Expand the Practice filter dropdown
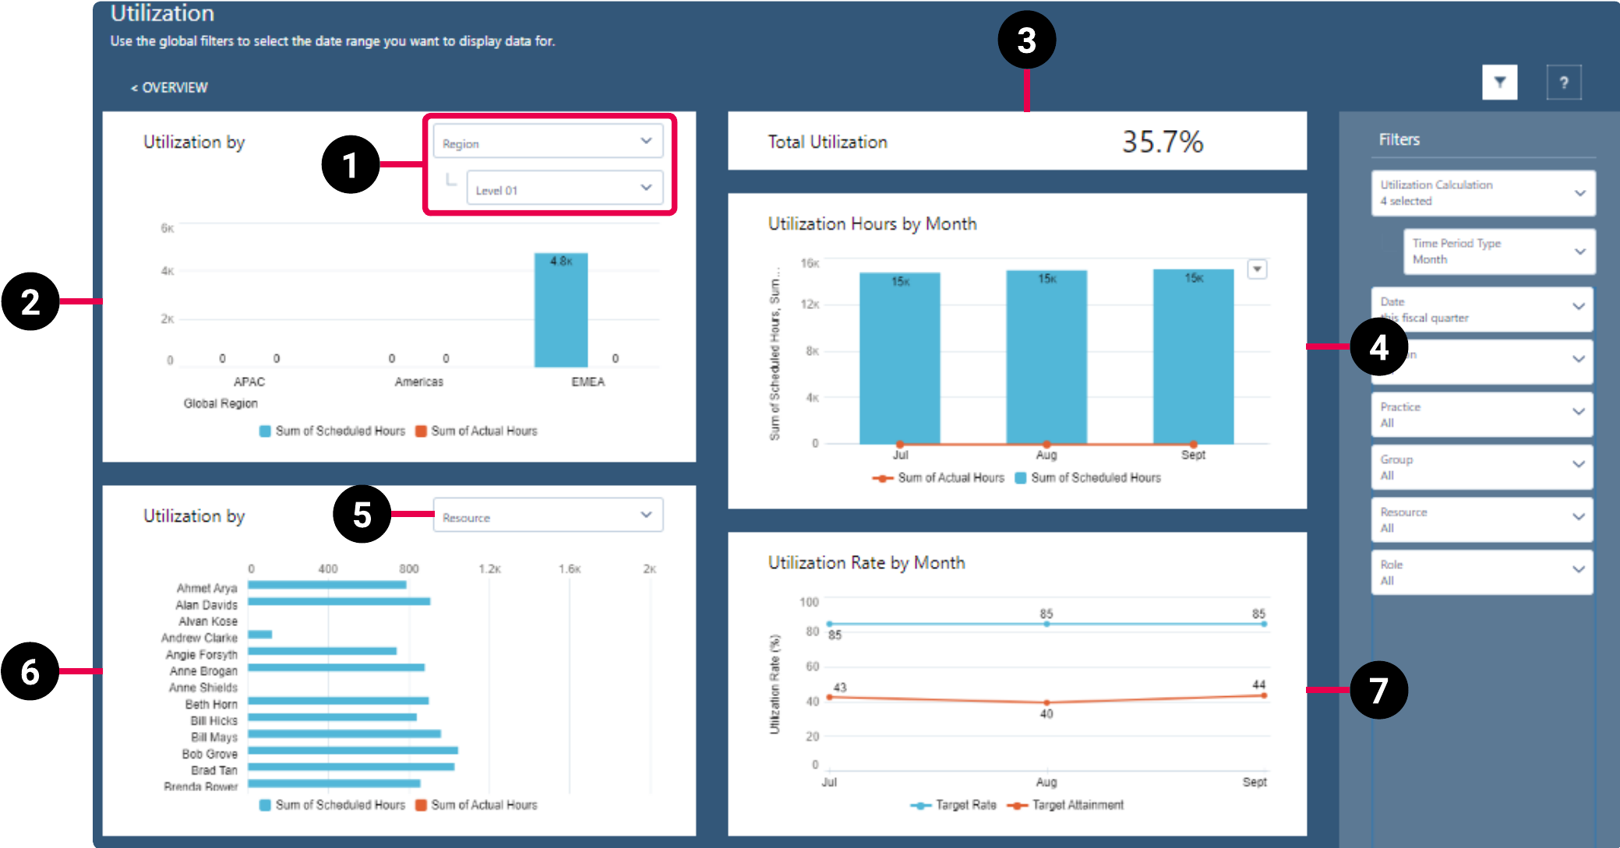The image size is (1620, 848). point(1481,413)
